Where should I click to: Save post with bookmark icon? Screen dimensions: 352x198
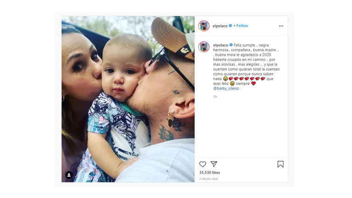pyautogui.click(x=280, y=164)
